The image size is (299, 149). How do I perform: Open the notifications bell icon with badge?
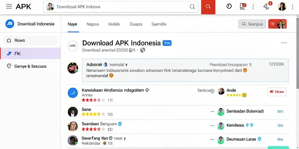(x=267, y=6)
